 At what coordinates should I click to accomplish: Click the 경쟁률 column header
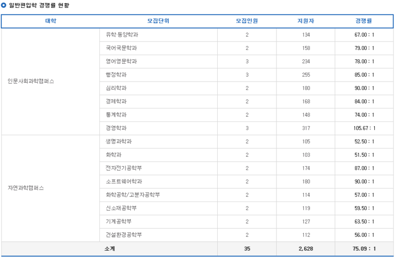pyautogui.click(x=363, y=21)
